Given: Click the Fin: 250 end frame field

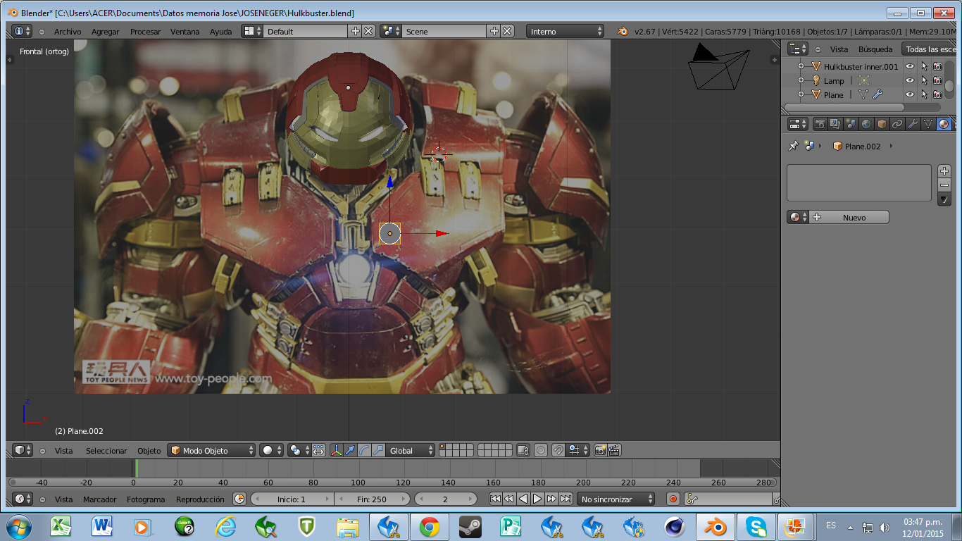Looking at the screenshot, I should click(x=372, y=499).
